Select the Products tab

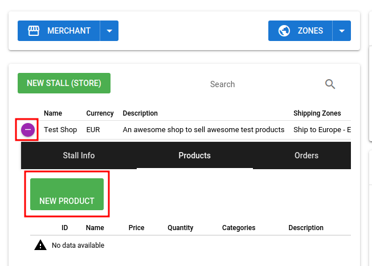194,155
